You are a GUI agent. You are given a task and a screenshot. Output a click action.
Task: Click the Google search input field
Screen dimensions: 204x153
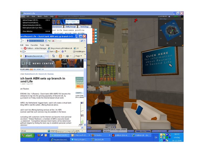pyautogui.click(x=68, y=41)
